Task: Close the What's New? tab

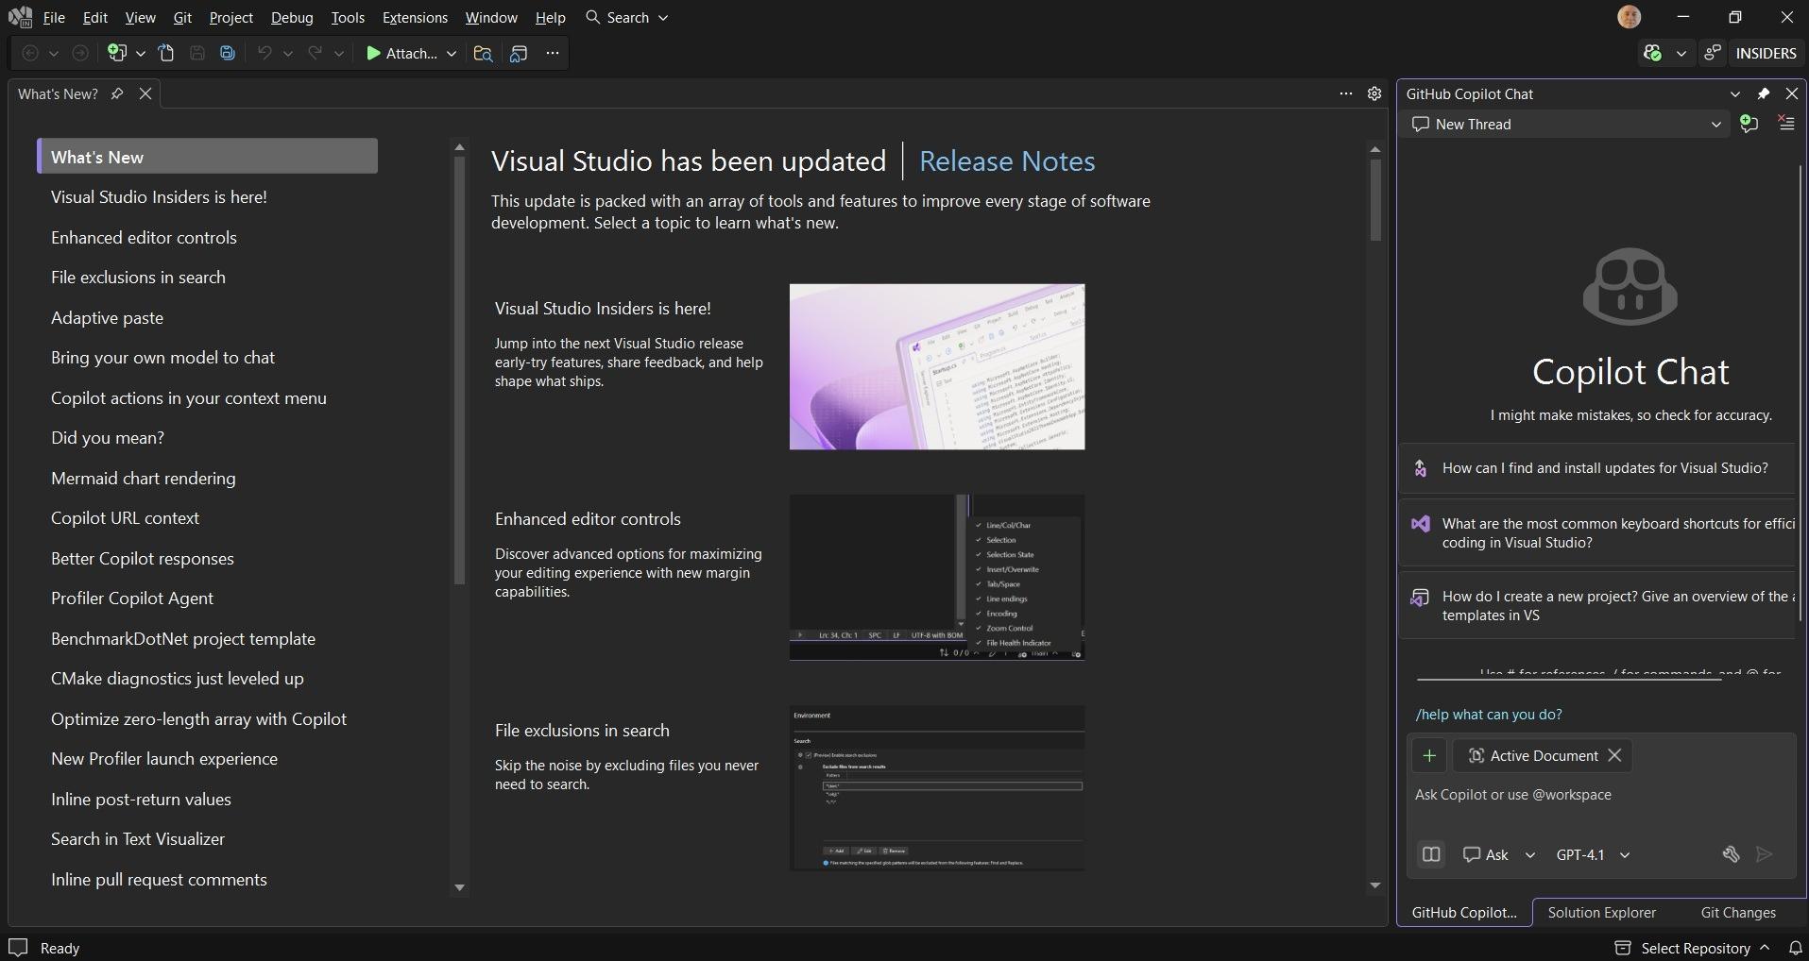Action: click(145, 93)
